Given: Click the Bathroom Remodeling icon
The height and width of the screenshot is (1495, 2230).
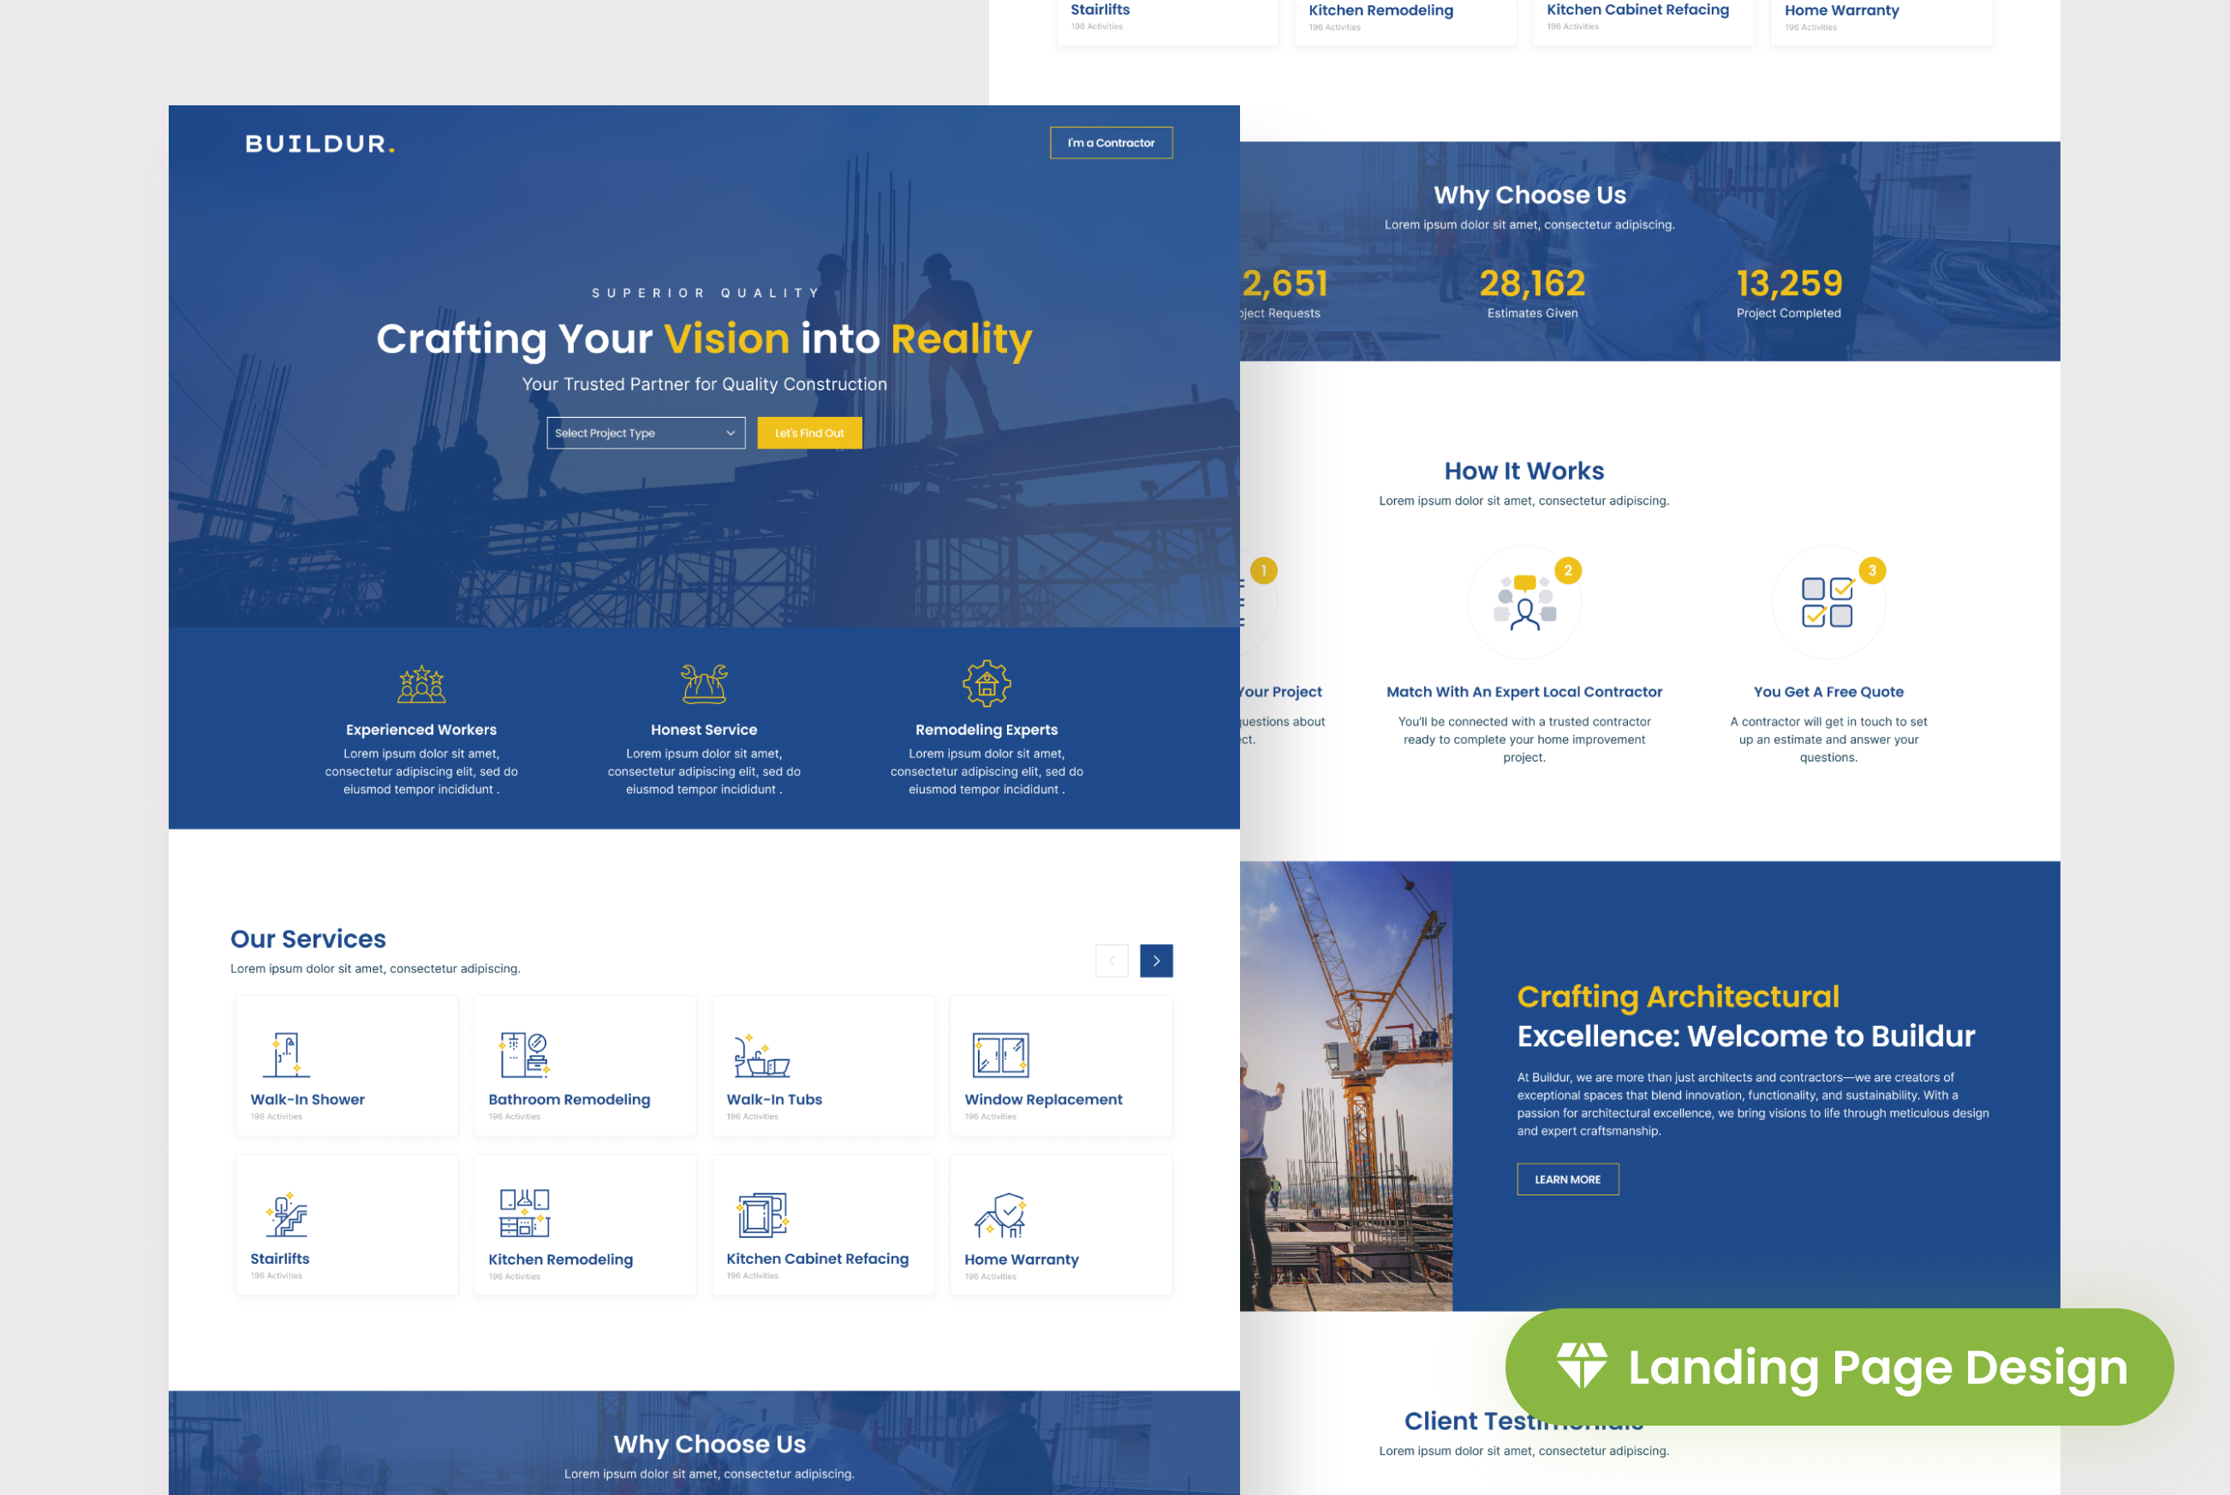Looking at the screenshot, I should pyautogui.click(x=523, y=1055).
